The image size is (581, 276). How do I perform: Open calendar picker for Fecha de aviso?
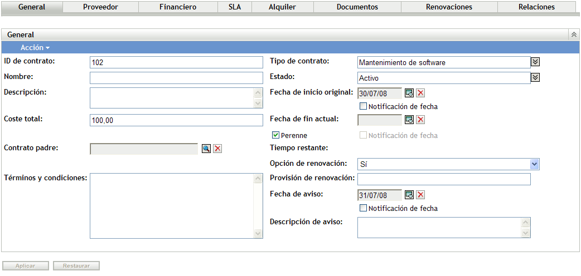tap(409, 195)
